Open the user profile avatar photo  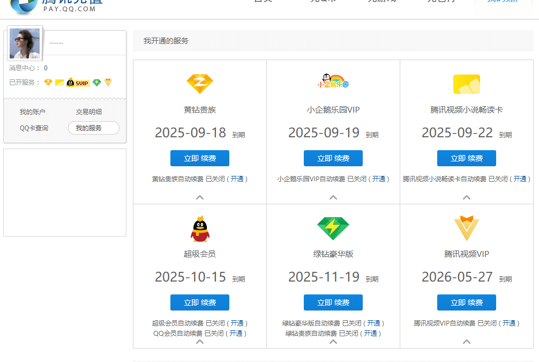click(25, 43)
